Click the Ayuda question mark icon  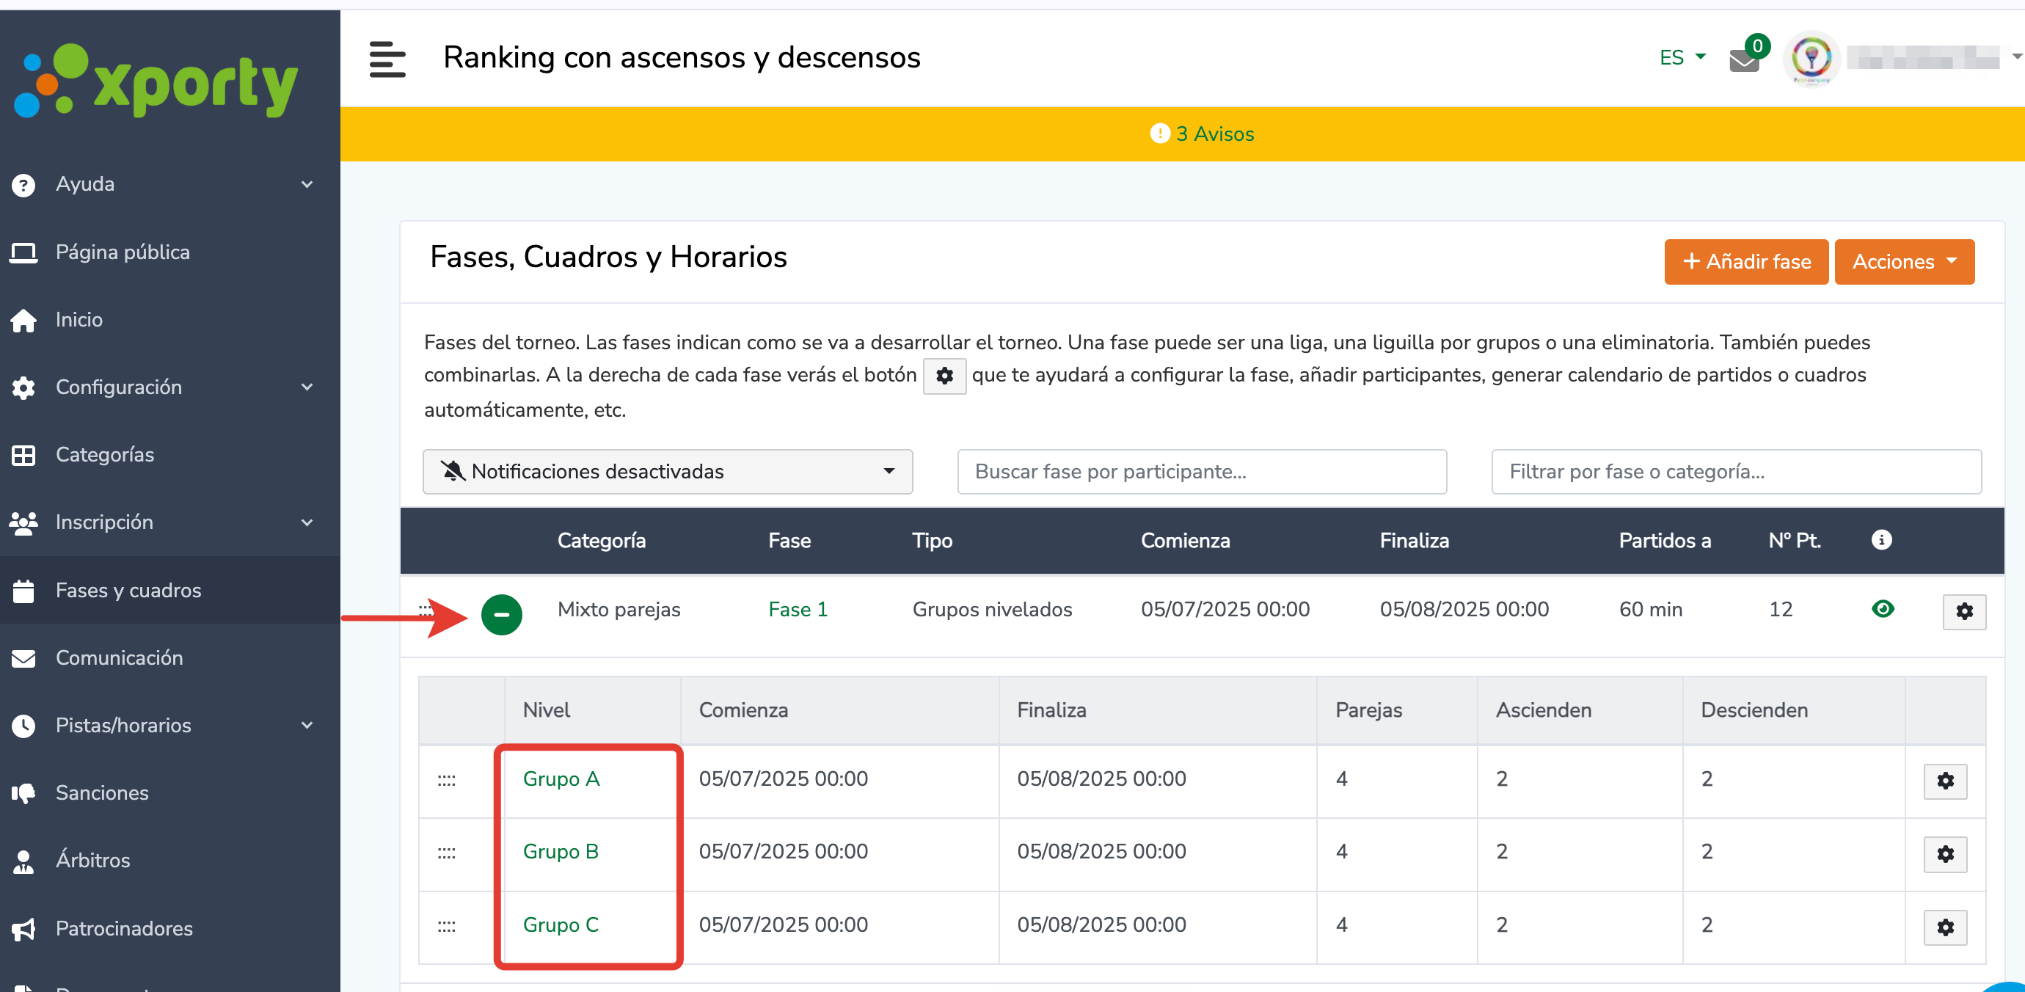tap(23, 185)
